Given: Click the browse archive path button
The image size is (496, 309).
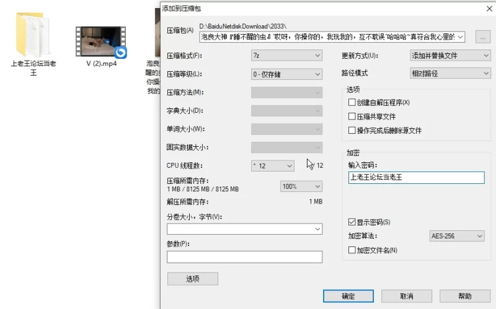Looking at the screenshot, I should (x=483, y=37).
